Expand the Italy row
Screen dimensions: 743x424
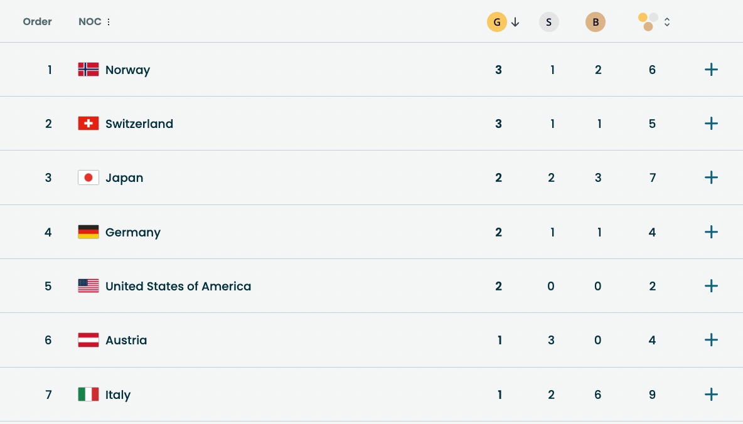tap(711, 395)
